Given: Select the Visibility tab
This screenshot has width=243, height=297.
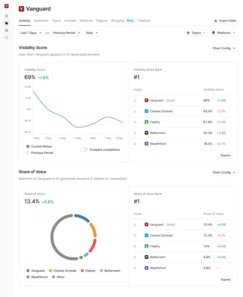Looking at the screenshot, I should pos(25,21).
